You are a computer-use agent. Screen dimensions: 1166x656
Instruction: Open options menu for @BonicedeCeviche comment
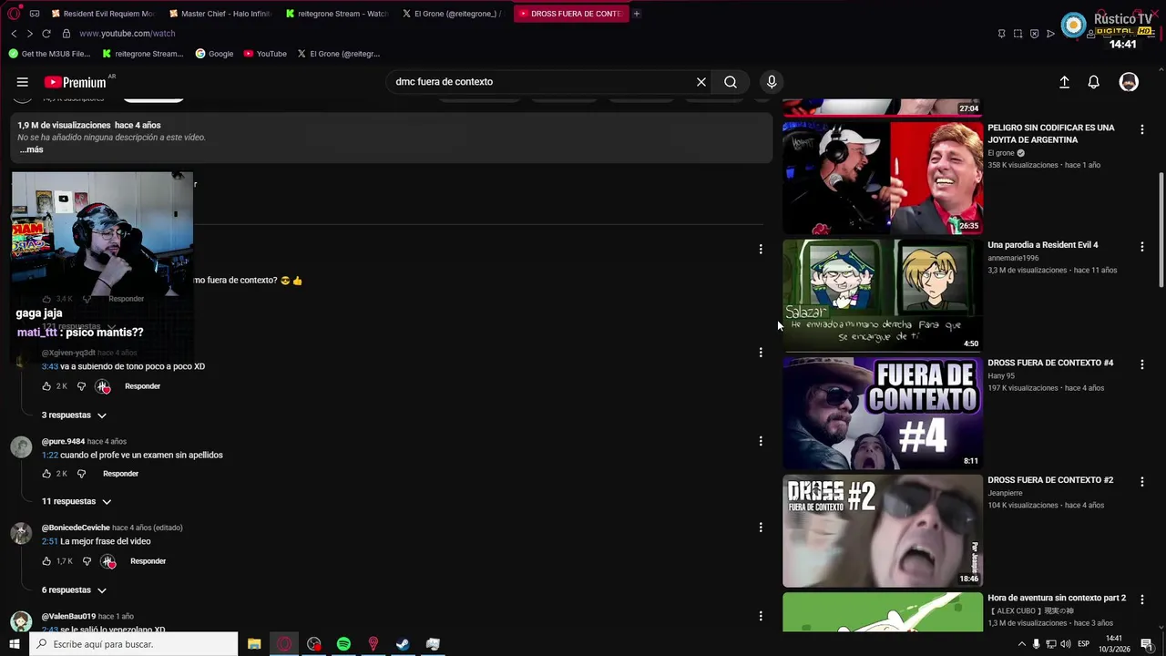coord(761,528)
